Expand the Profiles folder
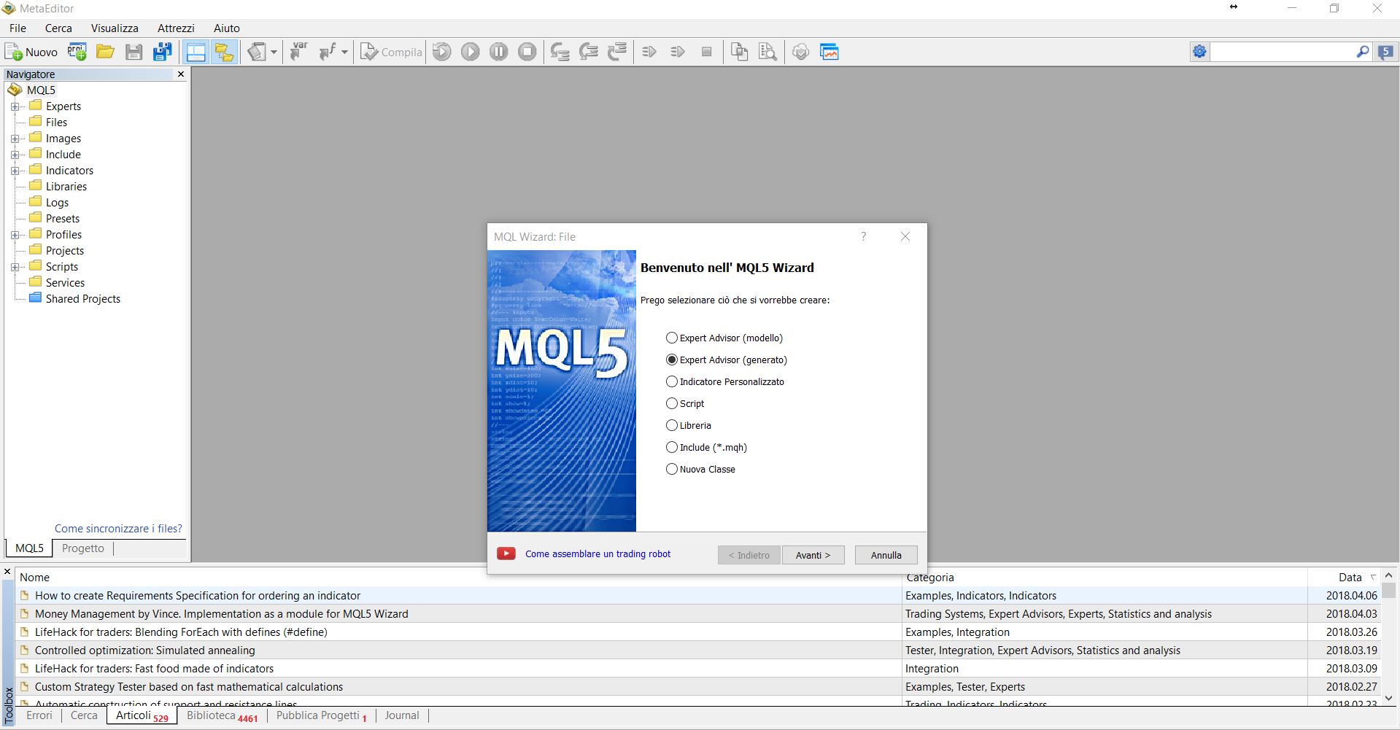The width and height of the screenshot is (1400, 730). point(15,235)
